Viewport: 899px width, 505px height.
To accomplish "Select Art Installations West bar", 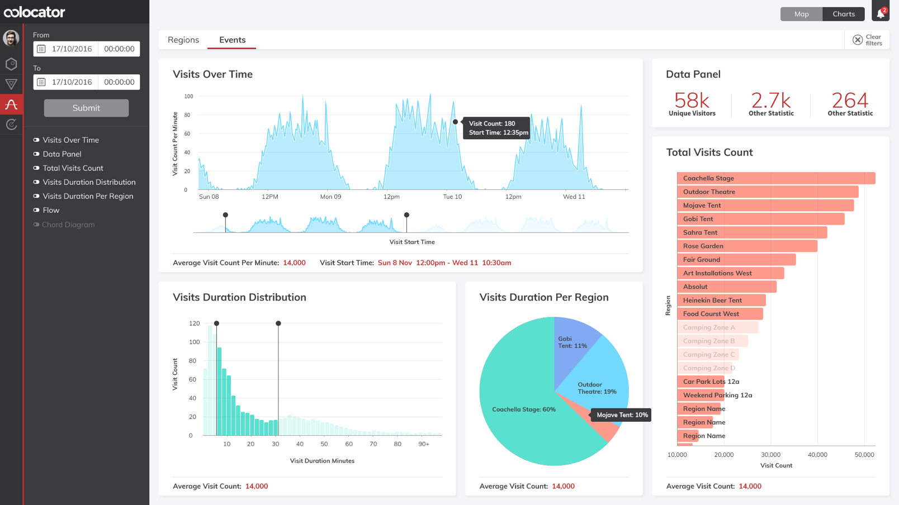I will [x=731, y=273].
